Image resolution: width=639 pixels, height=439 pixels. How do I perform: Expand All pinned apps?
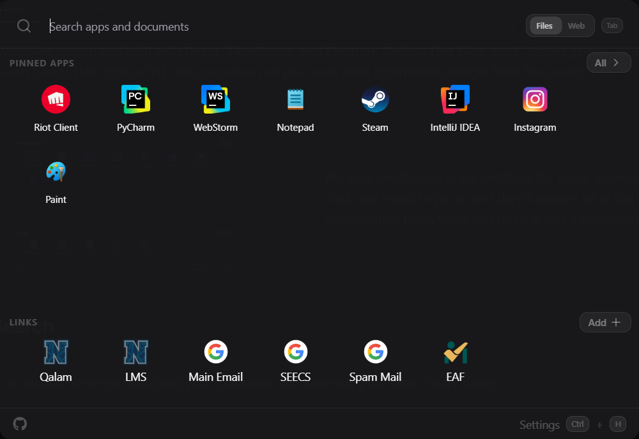click(609, 63)
